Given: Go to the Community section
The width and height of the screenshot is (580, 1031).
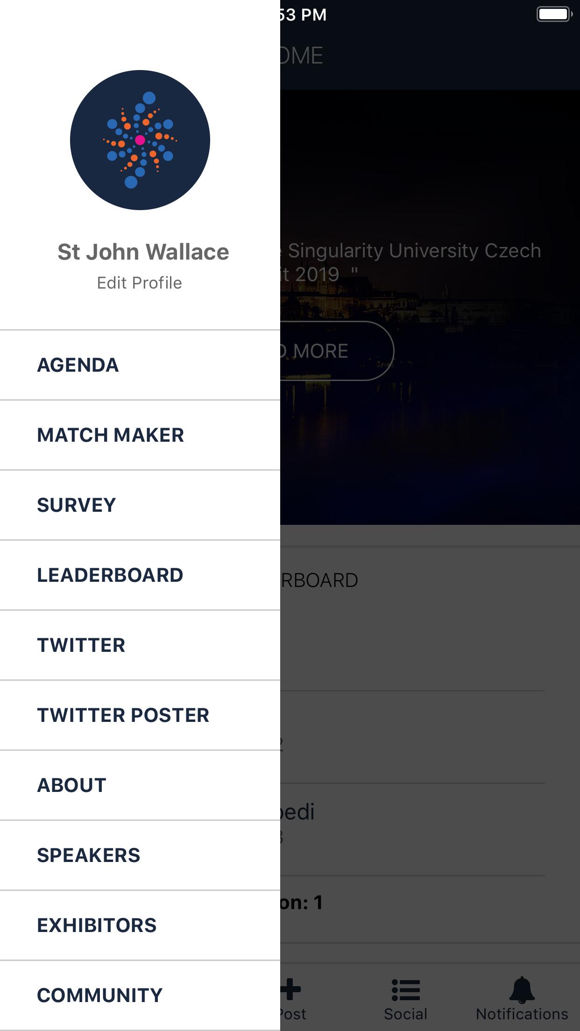Looking at the screenshot, I should (100, 996).
